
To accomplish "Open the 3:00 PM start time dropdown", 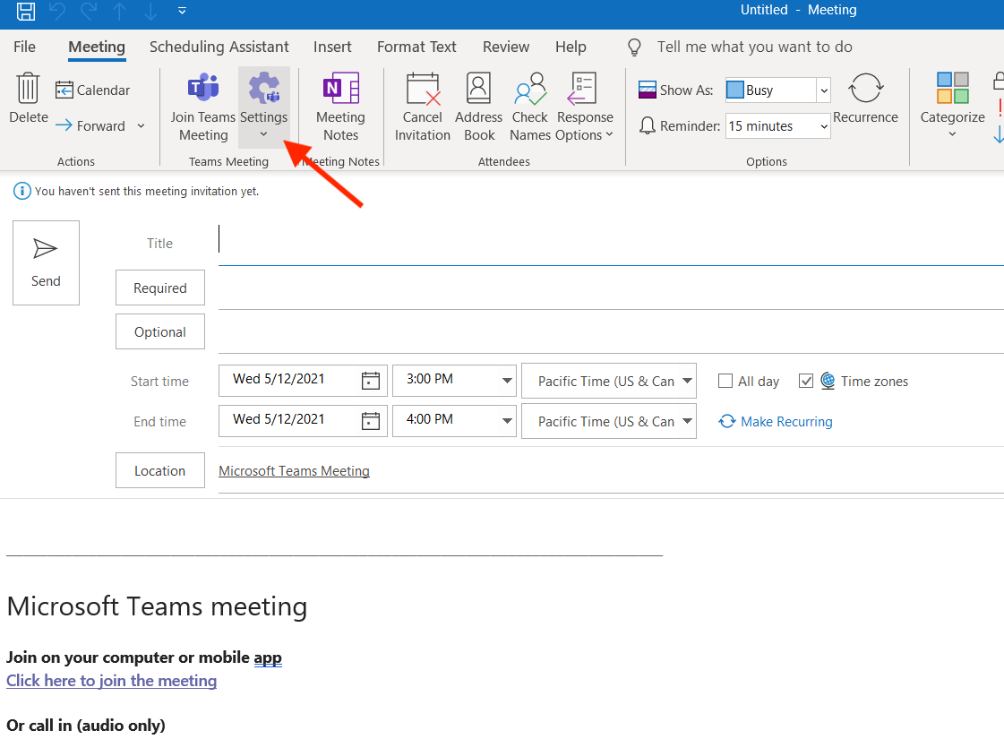I will pos(507,381).
